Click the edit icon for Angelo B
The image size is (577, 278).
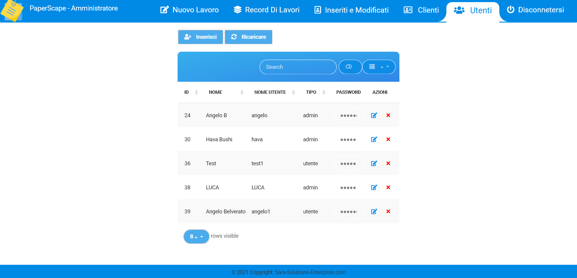[x=374, y=115]
